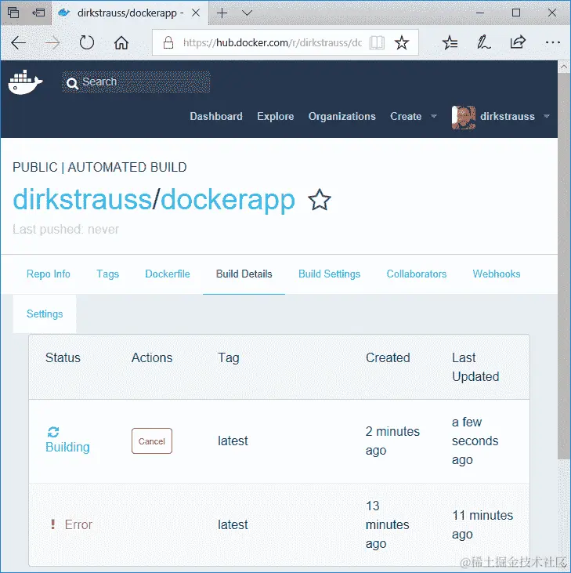Click the page scroll up arrow
This screenshot has height=573, width=571.
[x=564, y=67]
